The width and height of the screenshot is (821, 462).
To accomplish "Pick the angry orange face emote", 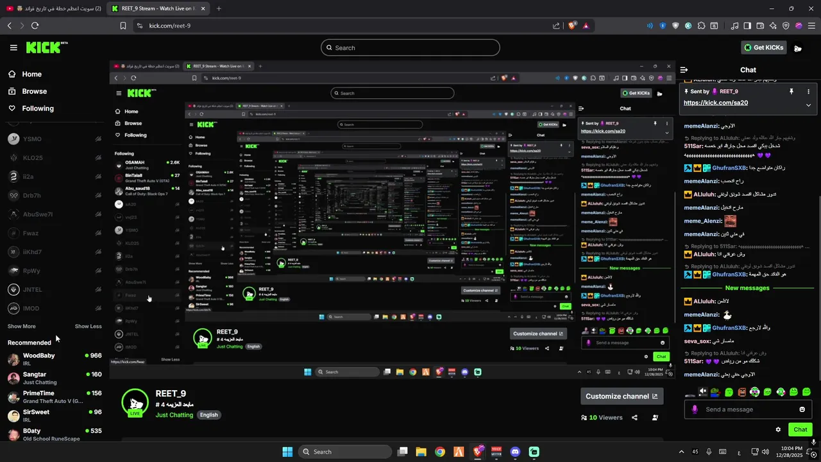I will [741, 391].
